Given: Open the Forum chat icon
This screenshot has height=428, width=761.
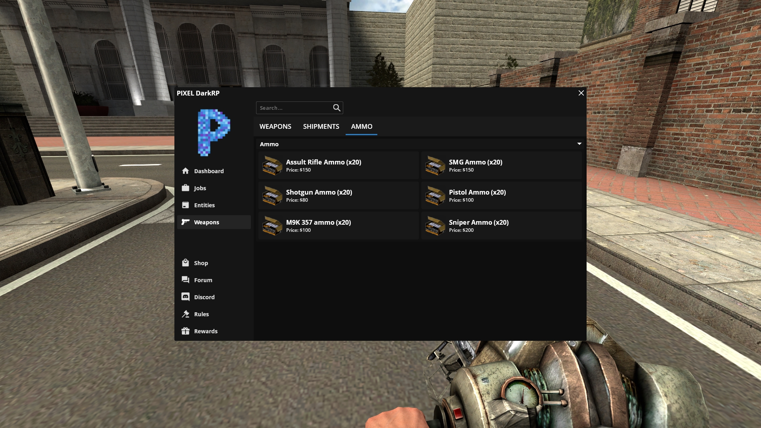Looking at the screenshot, I should [x=185, y=280].
